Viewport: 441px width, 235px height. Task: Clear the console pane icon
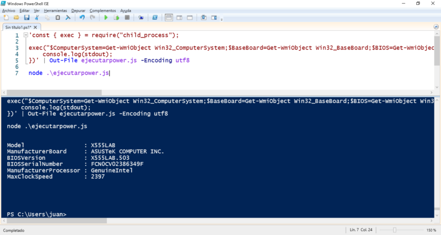[x=68, y=18]
